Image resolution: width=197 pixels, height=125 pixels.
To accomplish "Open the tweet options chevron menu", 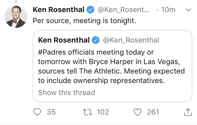I will tap(188, 10).
